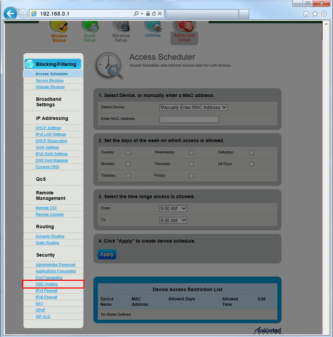Open Administrator Password link
The image size is (333, 337).
click(x=55, y=265)
